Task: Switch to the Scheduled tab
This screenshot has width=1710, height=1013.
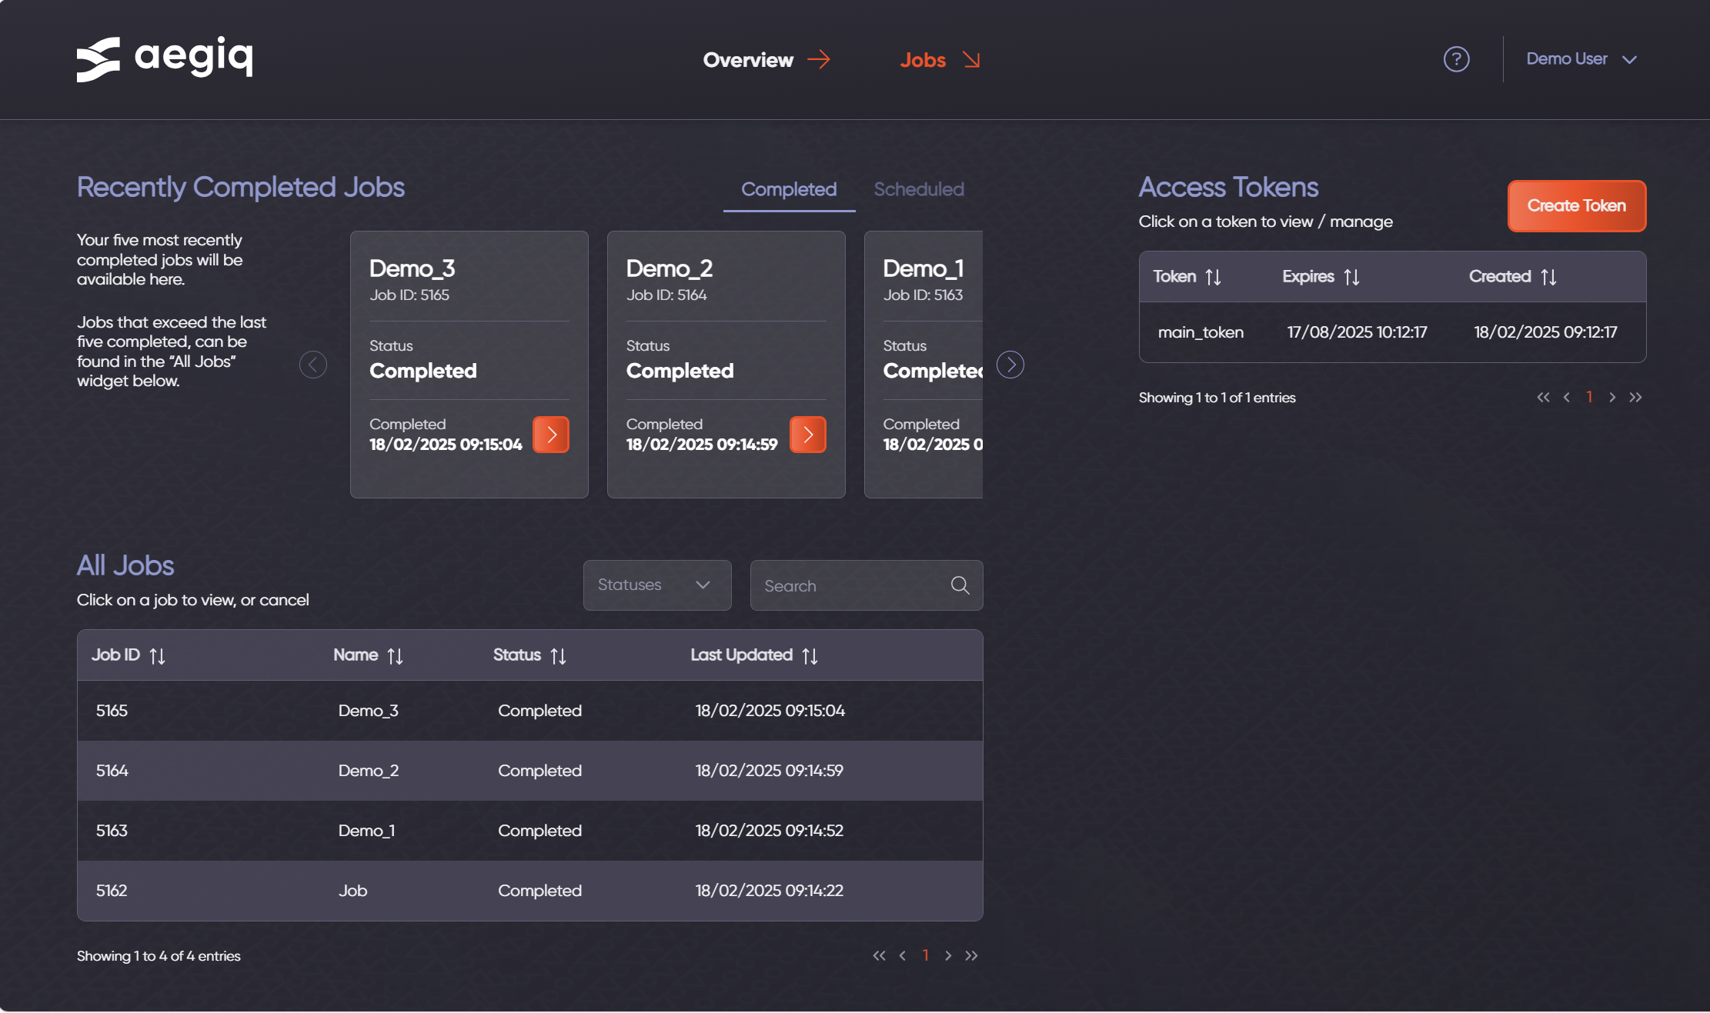Action: (919, 189)
